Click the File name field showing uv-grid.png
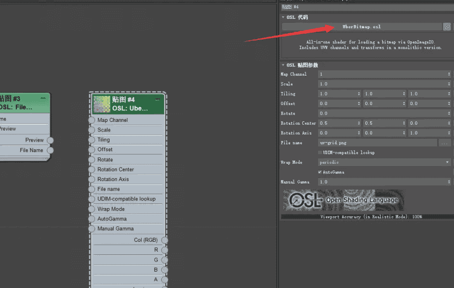The width and height of the screenshot is (454, 288). (x=377, y=143)
